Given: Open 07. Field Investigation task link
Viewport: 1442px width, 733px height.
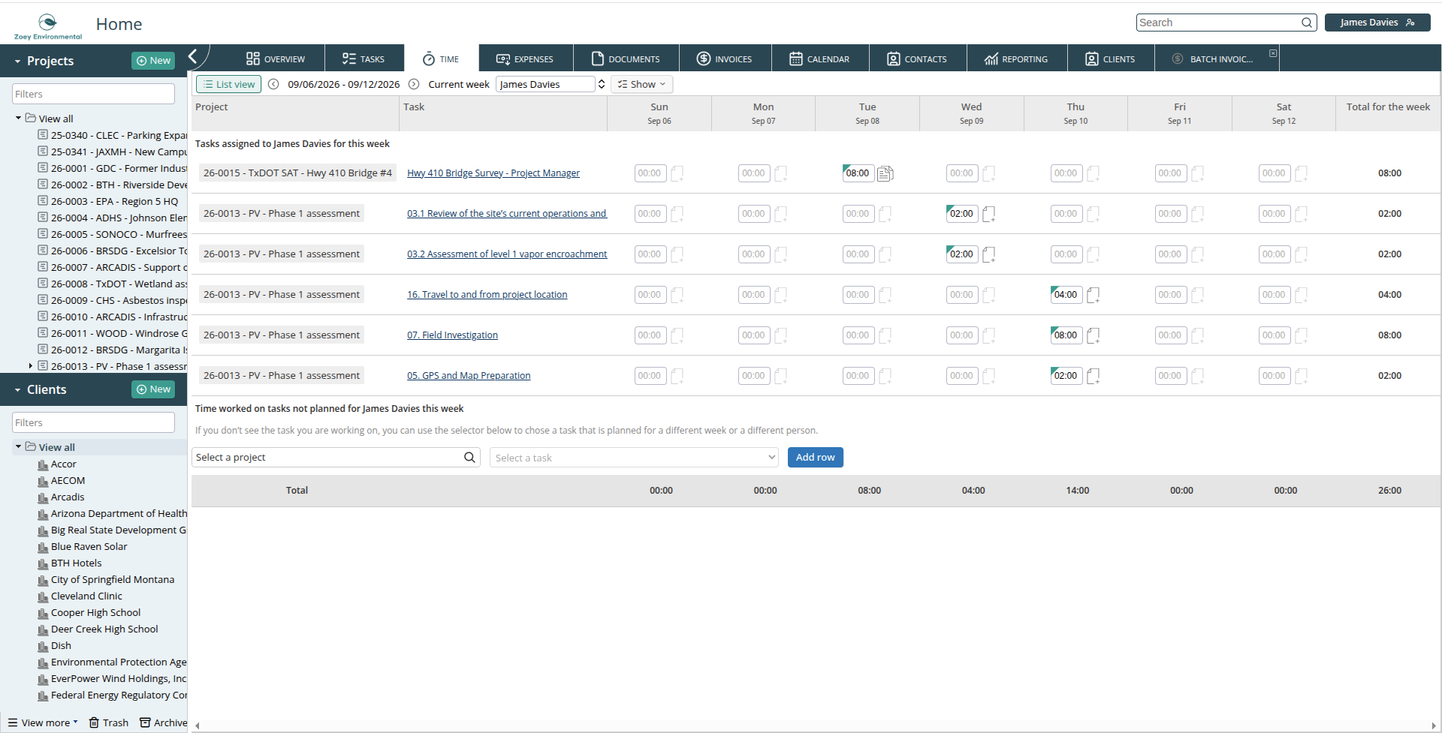Looking at the screenshot, I should pyautogui.click(x=452, y=335).
